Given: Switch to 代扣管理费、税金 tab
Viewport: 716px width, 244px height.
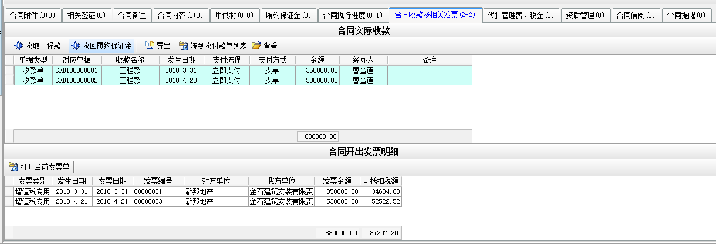Looking at the screenshot, I should tap(521, 16).
